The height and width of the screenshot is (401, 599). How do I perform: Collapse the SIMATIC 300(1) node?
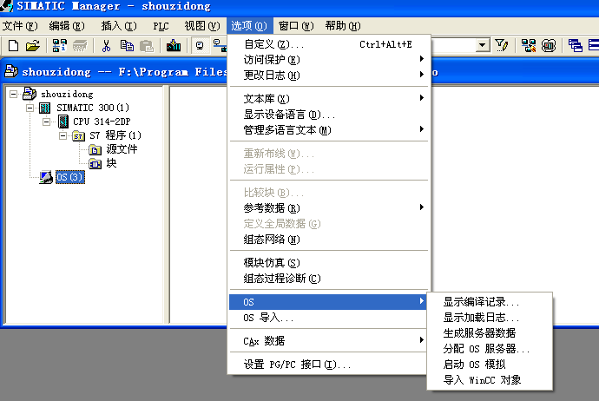point(30,108)
